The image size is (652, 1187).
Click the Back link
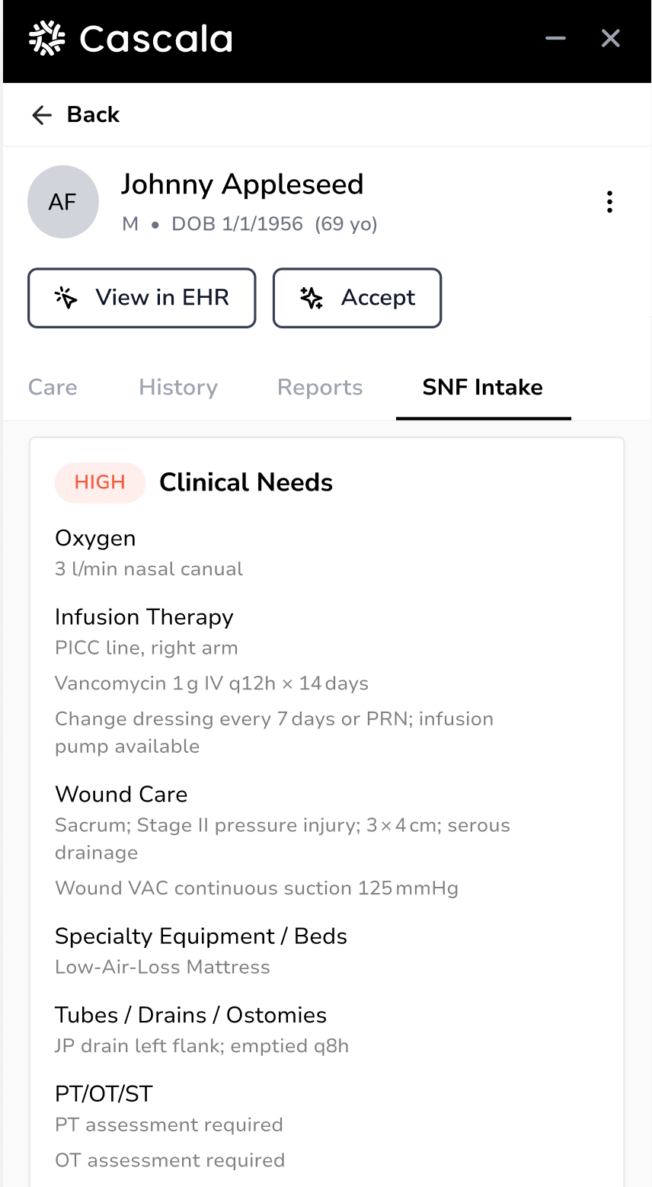coord(93,114)
